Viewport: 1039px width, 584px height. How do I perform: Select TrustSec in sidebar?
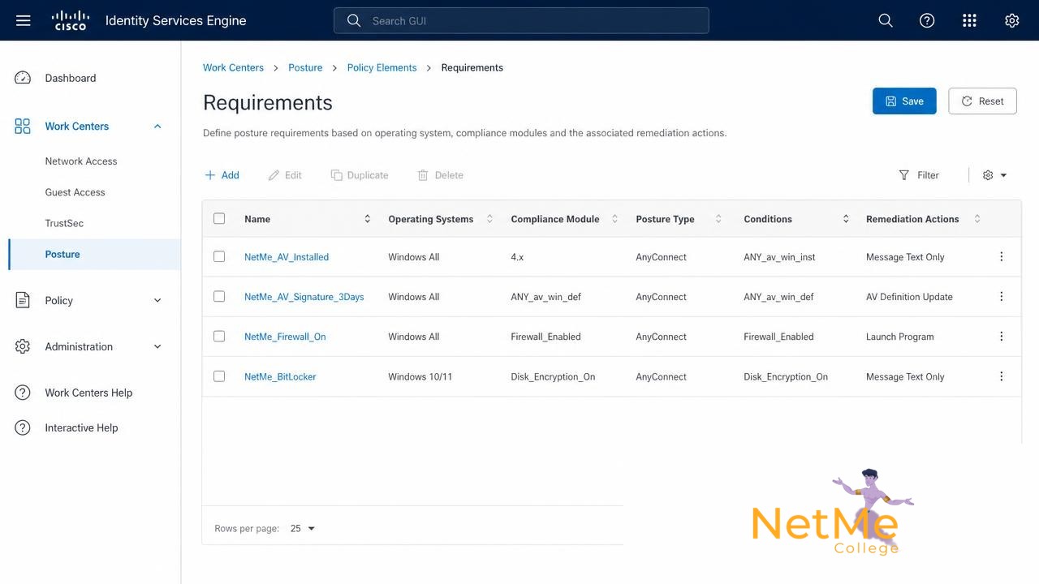click(64, 223)
